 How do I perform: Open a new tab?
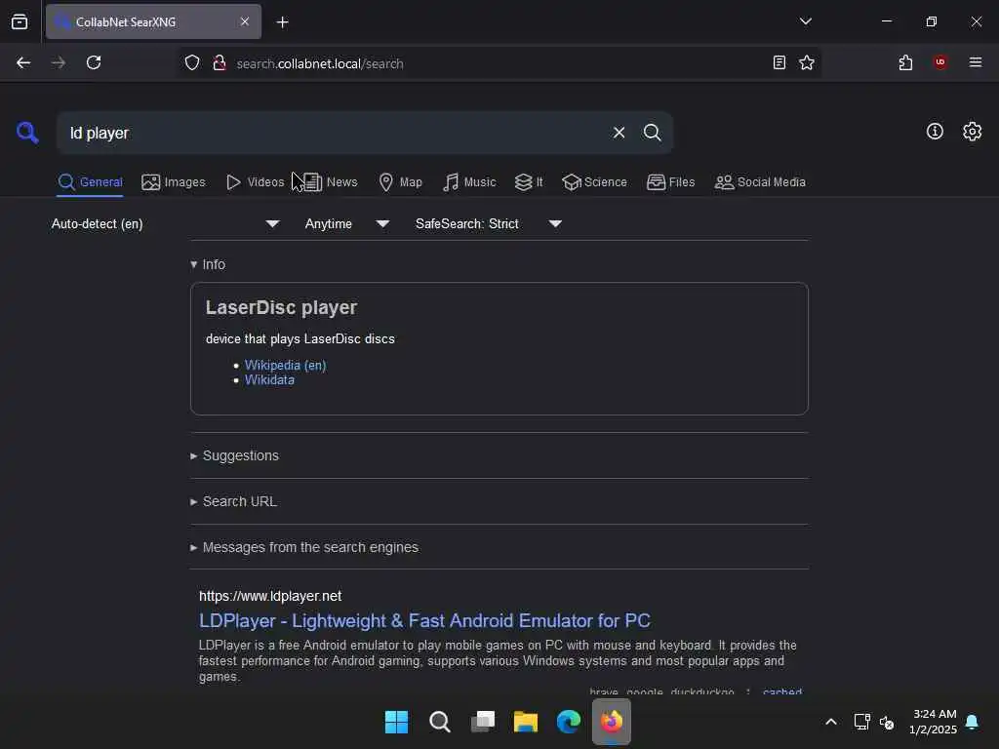point(282,22)
